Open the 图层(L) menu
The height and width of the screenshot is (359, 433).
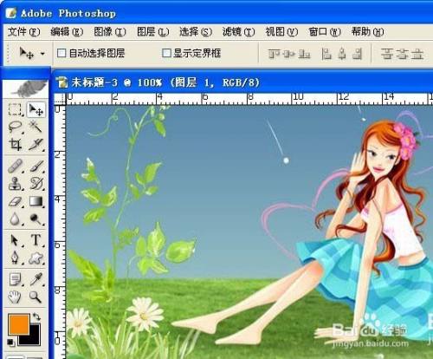152,31
